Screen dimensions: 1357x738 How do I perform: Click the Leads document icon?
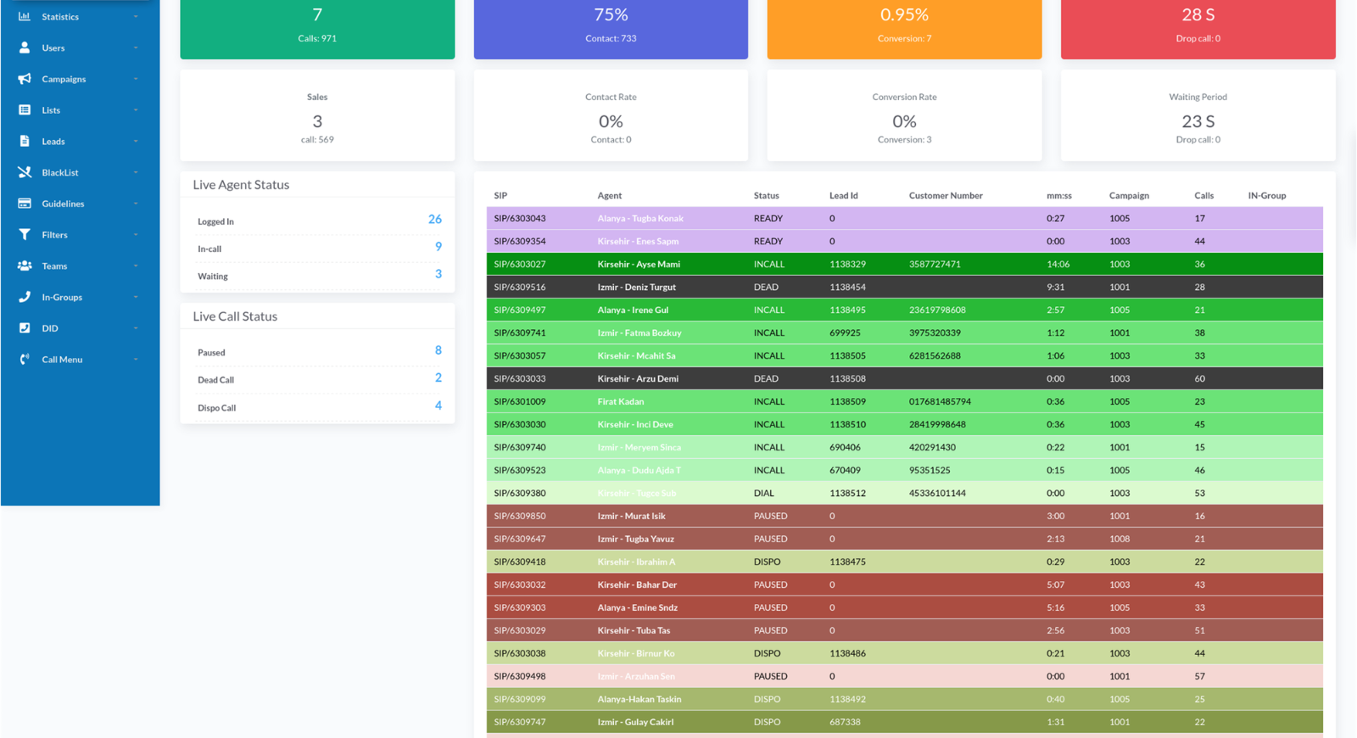[x=25, y=141]
